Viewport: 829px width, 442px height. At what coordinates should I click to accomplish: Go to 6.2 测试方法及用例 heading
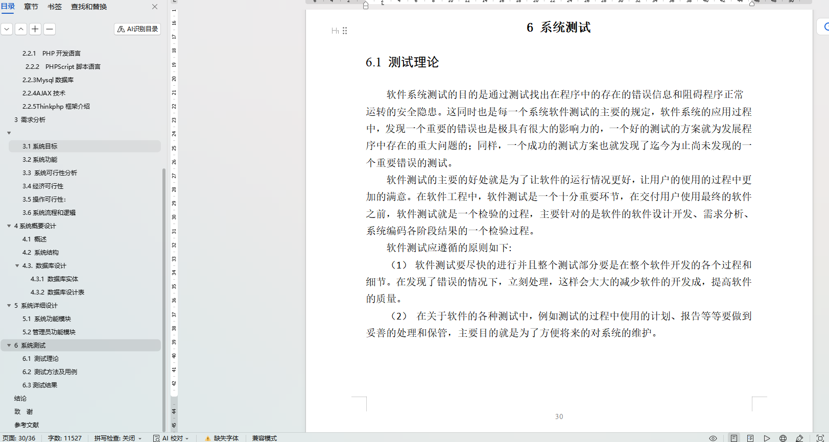coord(50,372)
